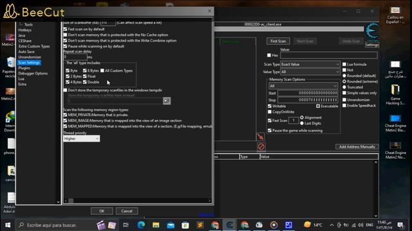Toggle MEM_IMAGE memory region checkbox
Viewport: 412px width, 231px height.
click(x=65, y=121)
